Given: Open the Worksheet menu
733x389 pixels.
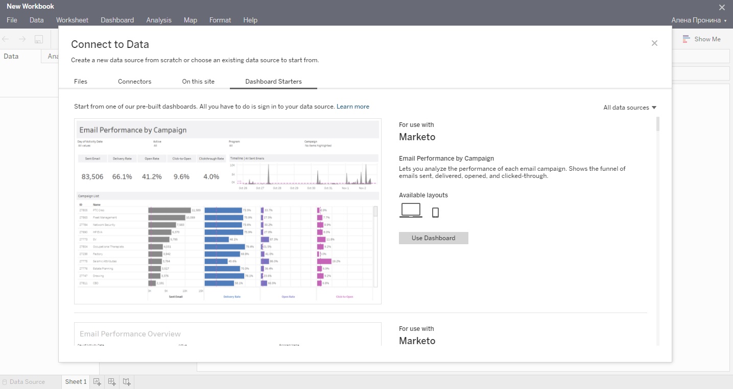Looking at the screenshot, I should point(72,20).
